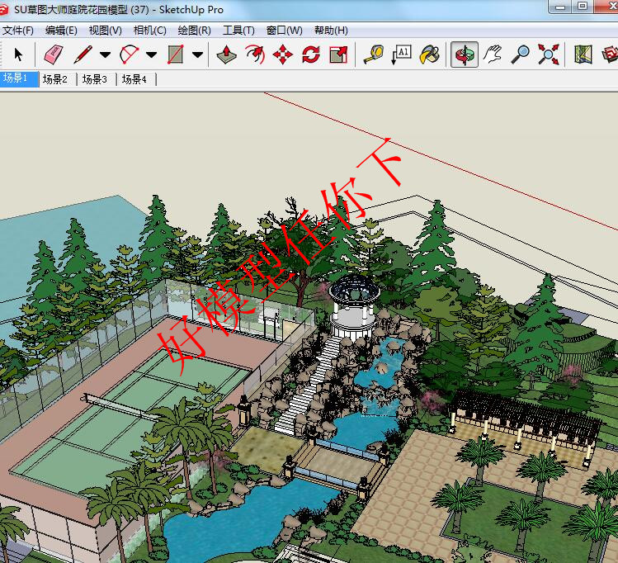Viewport: 618px width, 563px height.
Task: Click the white gazebo in the model
Action: (x=354, y=306)
